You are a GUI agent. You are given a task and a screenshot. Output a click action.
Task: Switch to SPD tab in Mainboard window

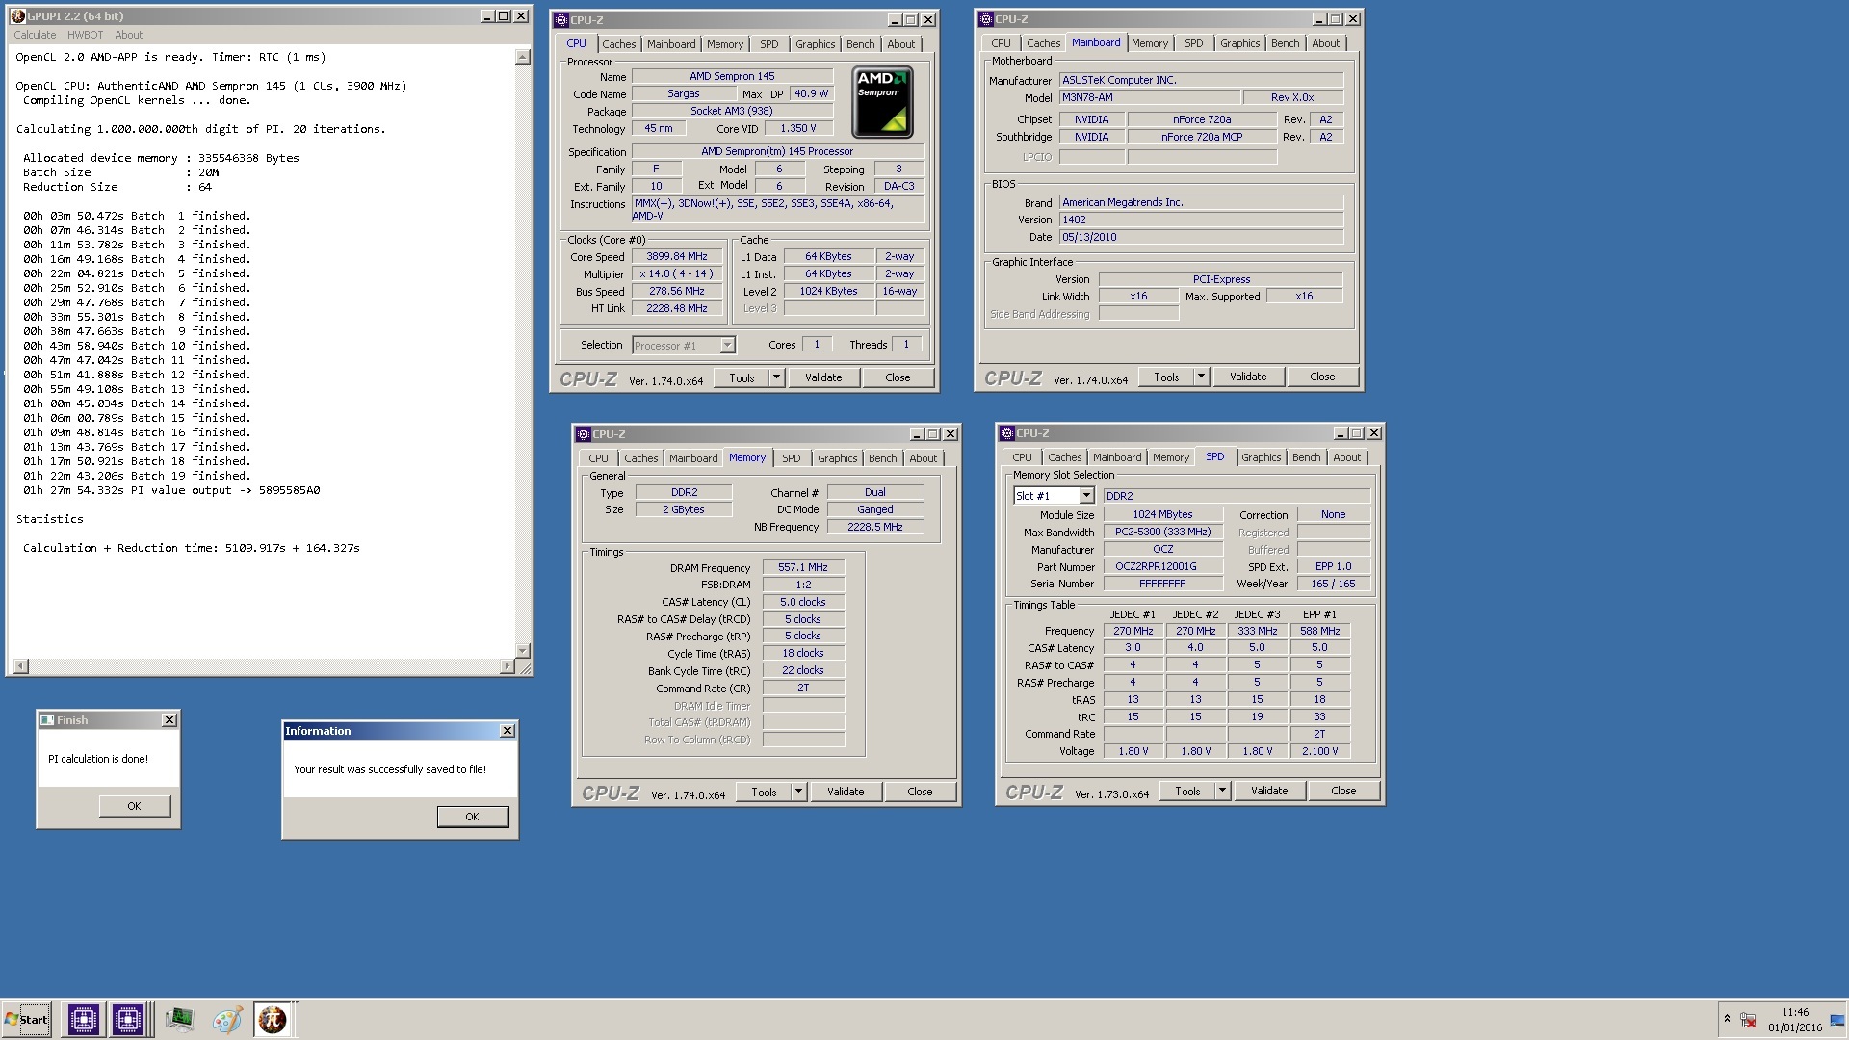click(1193, 43)
